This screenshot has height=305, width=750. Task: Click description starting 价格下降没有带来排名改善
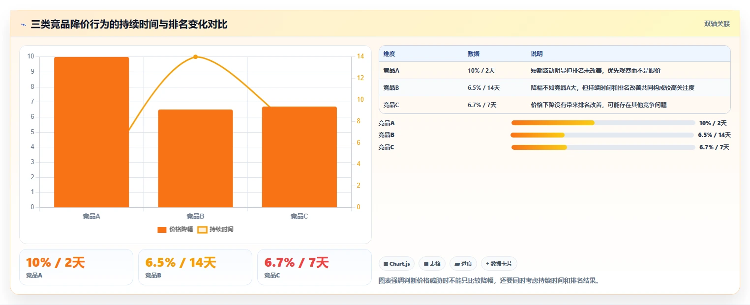coord(599,105)
